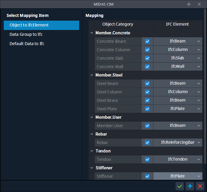This screenshot has height=192, width=207.
Task: Collapse the Member.Concrete group
Action: coord(92,33)
